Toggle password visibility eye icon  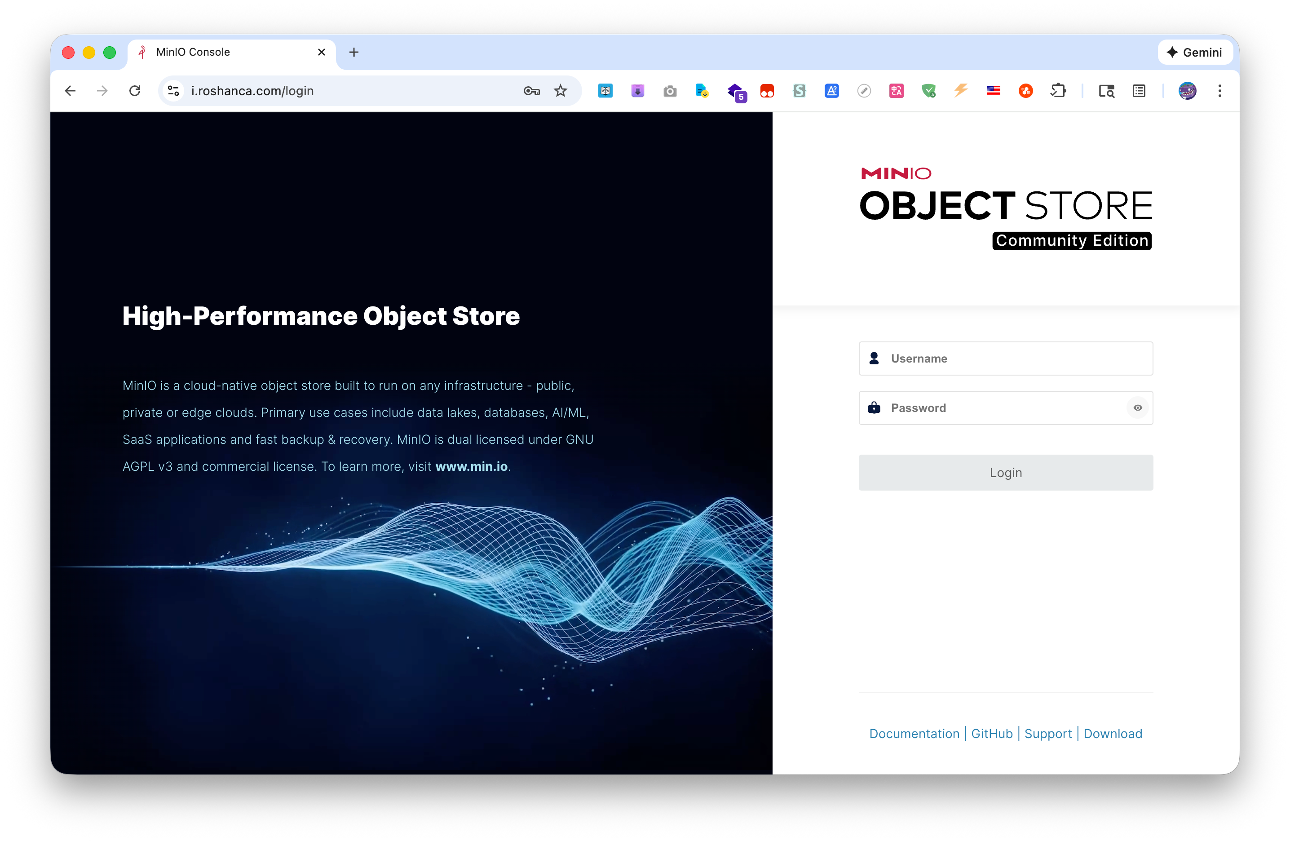1137,408
